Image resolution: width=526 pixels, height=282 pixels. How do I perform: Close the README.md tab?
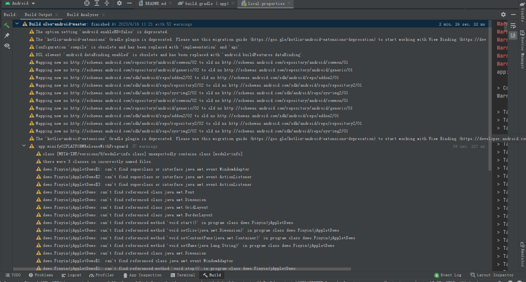(x=171, y=3)
